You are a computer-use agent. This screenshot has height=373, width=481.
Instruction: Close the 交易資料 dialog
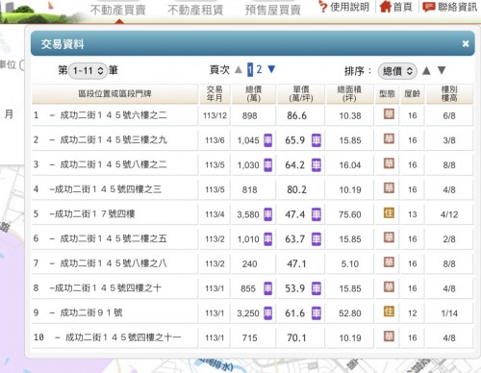click(466, 44)
